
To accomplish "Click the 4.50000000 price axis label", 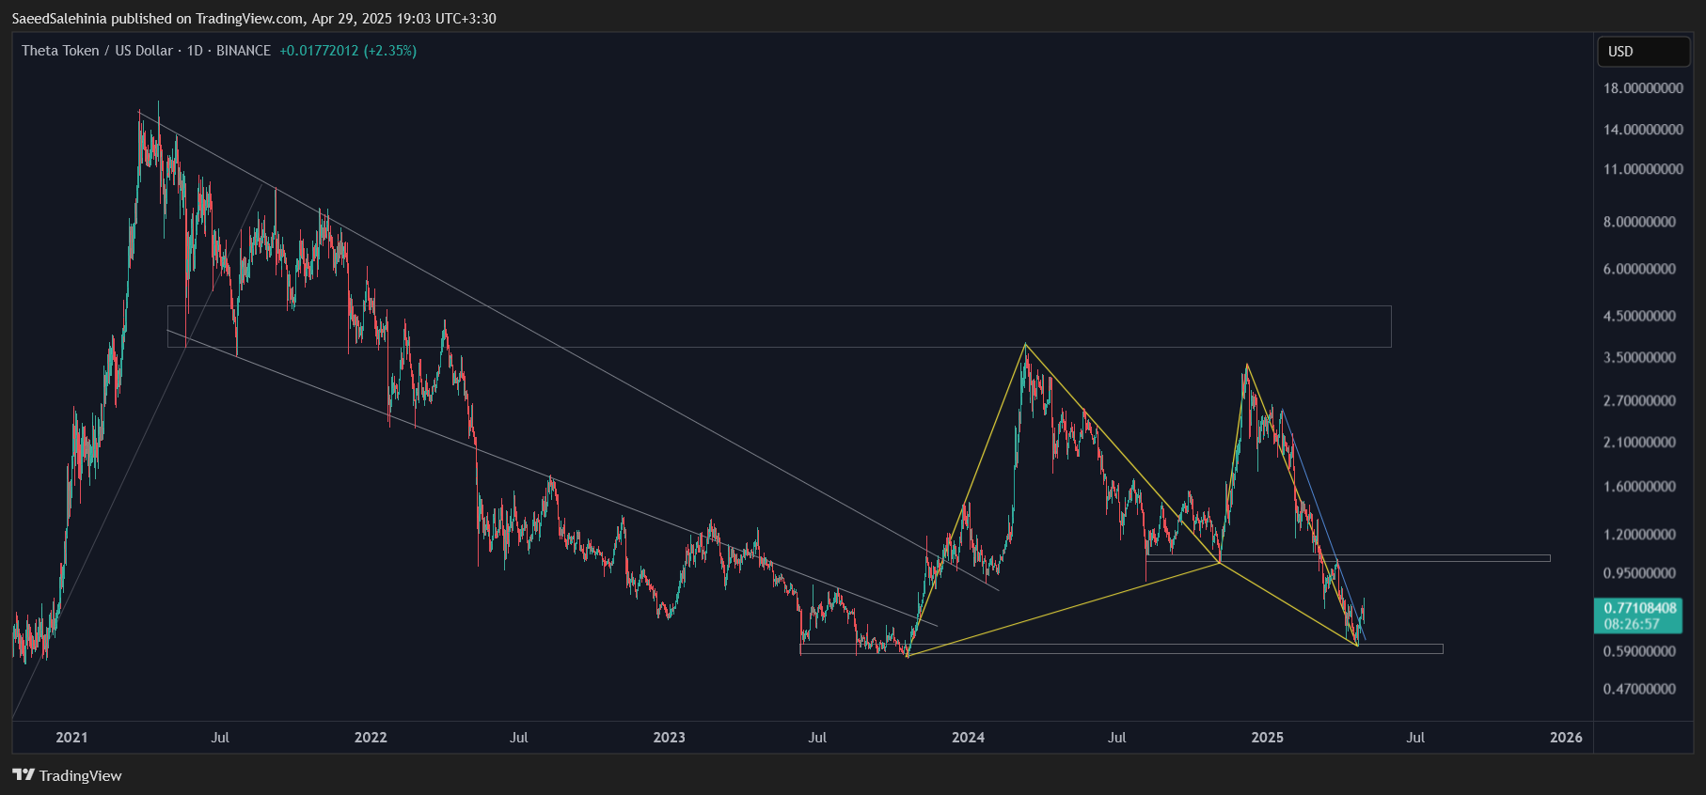I will (1639, 316).
